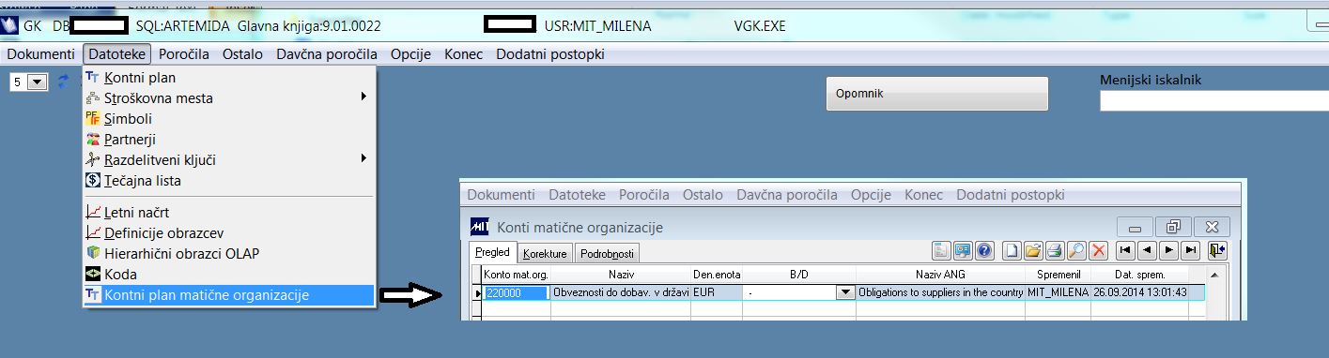The image size is (1329, 358).
Task: Click Kontni plan matične organizacije entry
Action: point(229,295)
